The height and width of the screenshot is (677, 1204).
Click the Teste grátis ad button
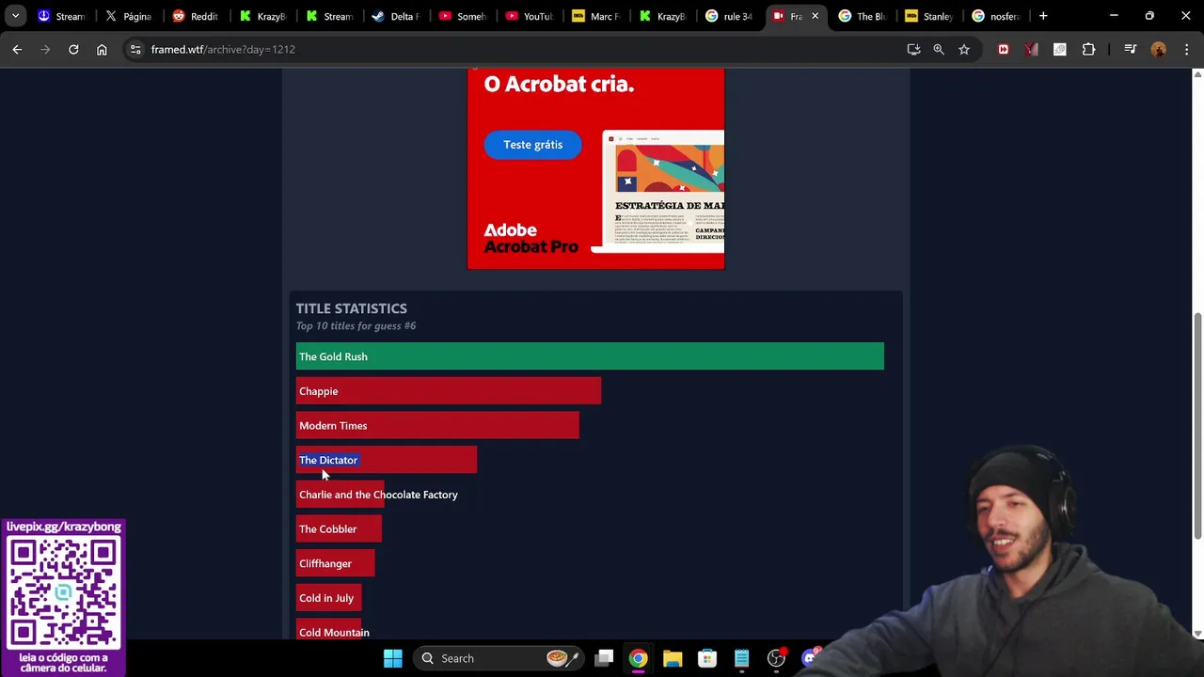[x=532, y=145]
